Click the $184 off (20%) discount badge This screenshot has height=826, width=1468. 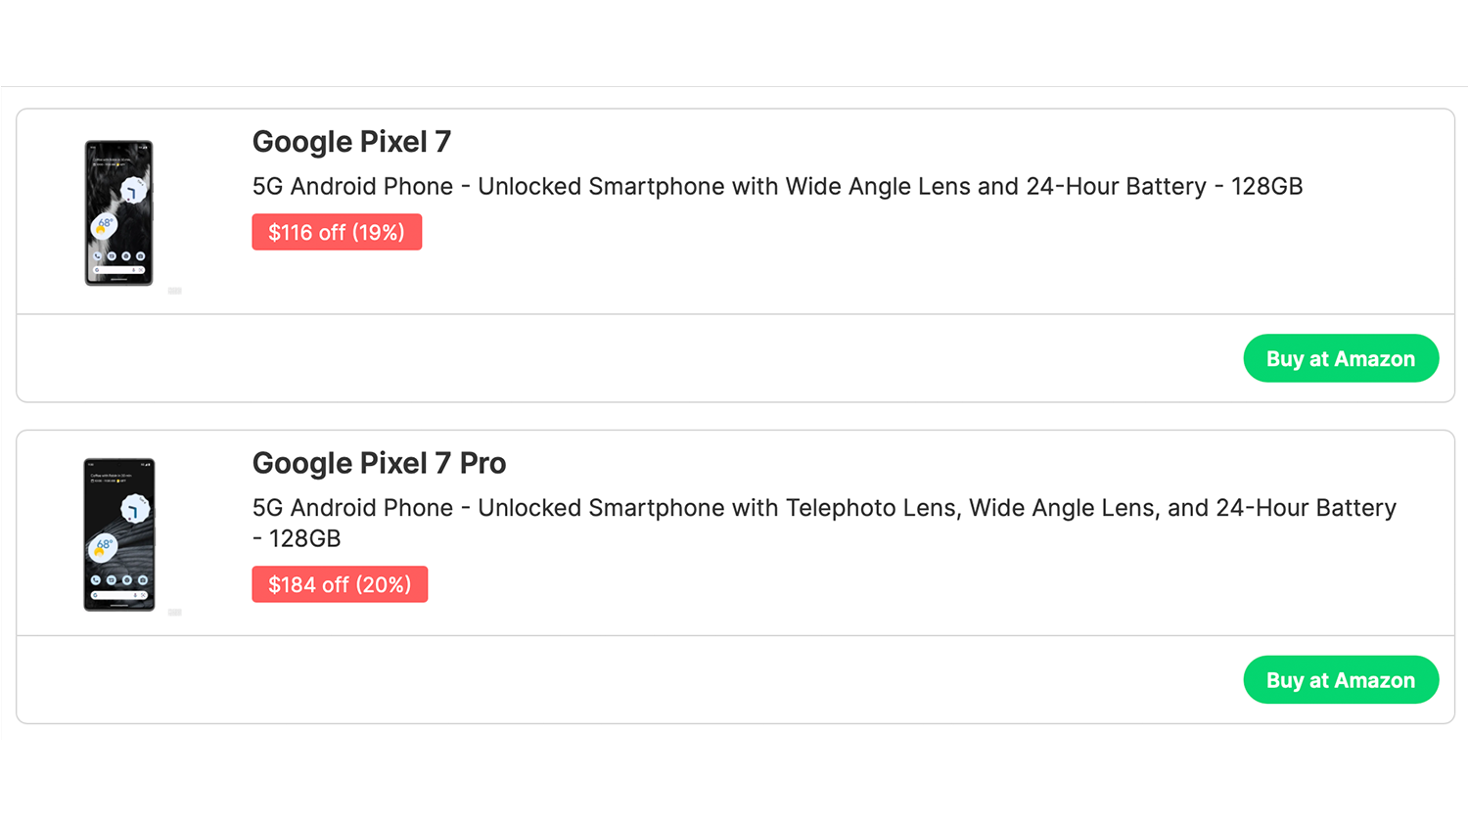pos(340,584)
